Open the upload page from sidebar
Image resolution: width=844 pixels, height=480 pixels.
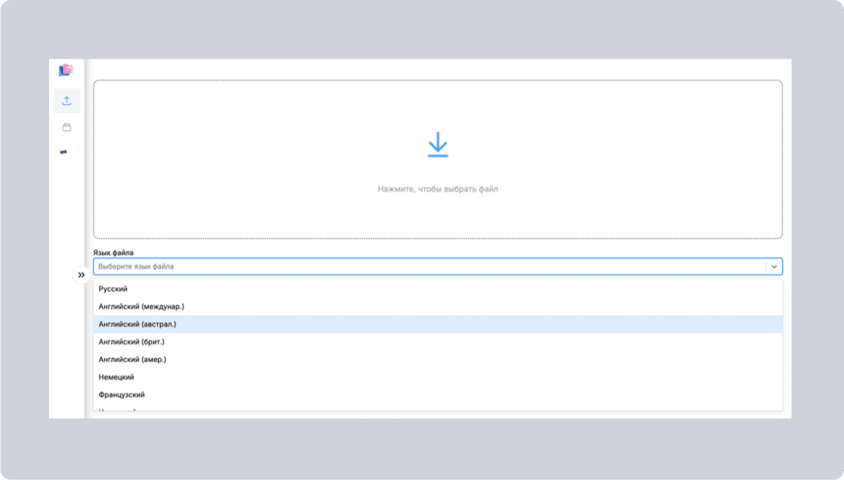click(x=67, y=101)
